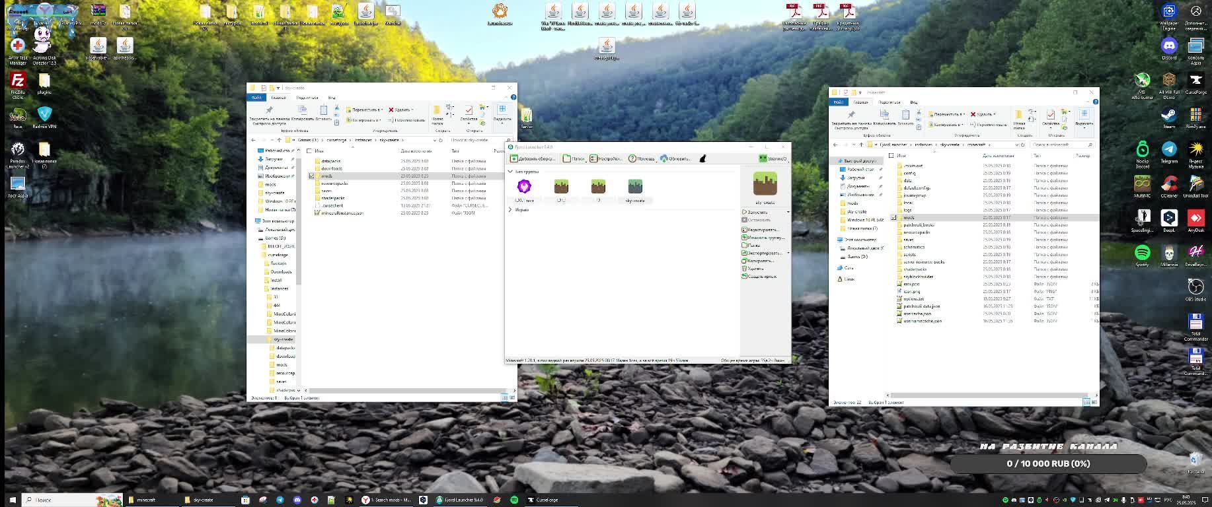Viewport: 1212px width, 507px height.
Task: Click Export (Экспортировать) in launcher side panel
Action: (762, 253)
